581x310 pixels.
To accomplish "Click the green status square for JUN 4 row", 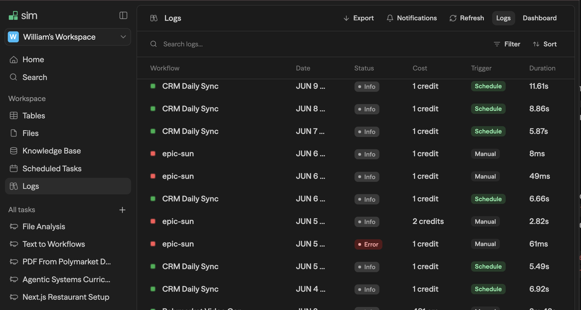I will coord(153,289).
